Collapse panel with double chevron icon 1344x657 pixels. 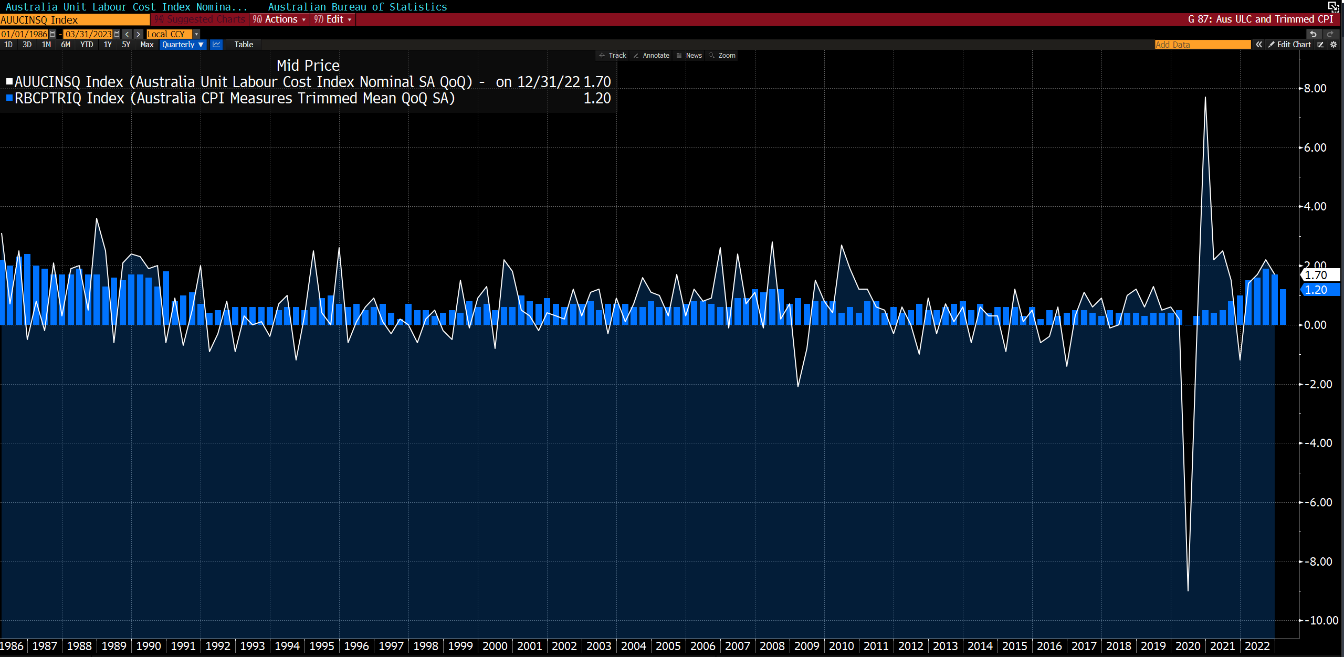[1259, 45]
